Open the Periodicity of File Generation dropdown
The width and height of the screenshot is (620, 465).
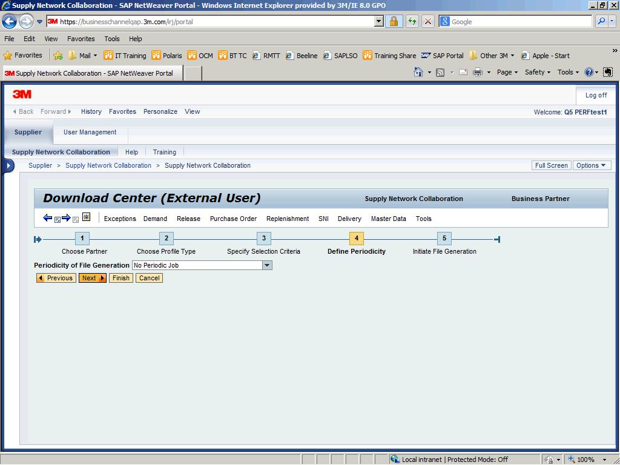[x=267, y=265]
